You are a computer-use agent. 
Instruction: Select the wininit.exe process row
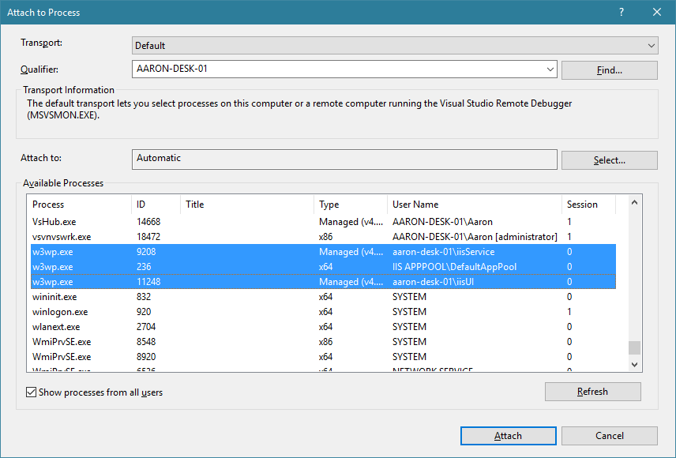point(323,297)
